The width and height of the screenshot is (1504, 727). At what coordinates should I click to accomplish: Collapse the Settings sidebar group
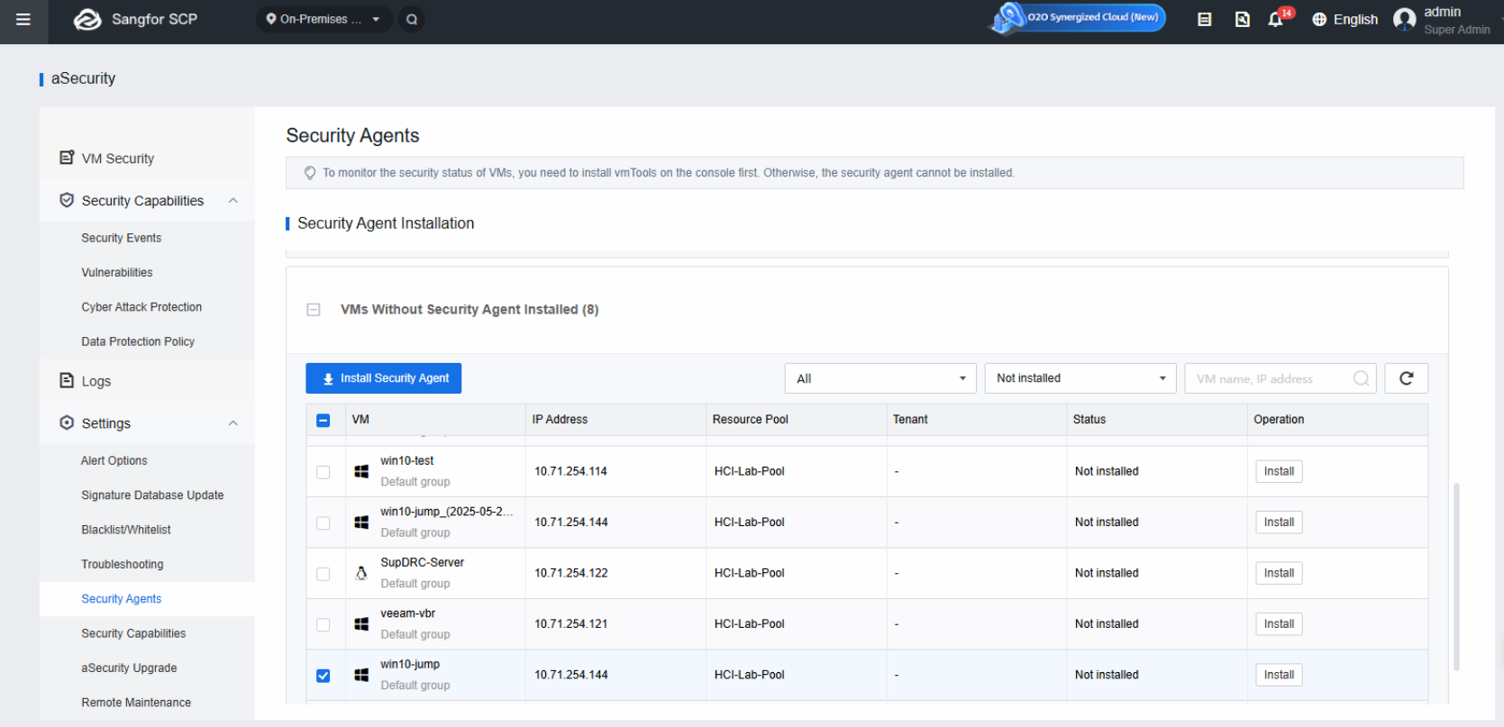(233, 423)
